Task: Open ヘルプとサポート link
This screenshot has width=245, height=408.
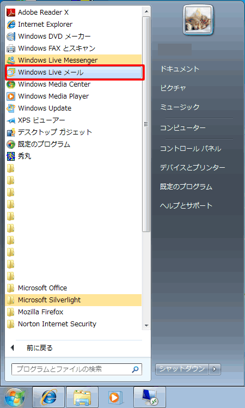Action: tap(186, 205)
